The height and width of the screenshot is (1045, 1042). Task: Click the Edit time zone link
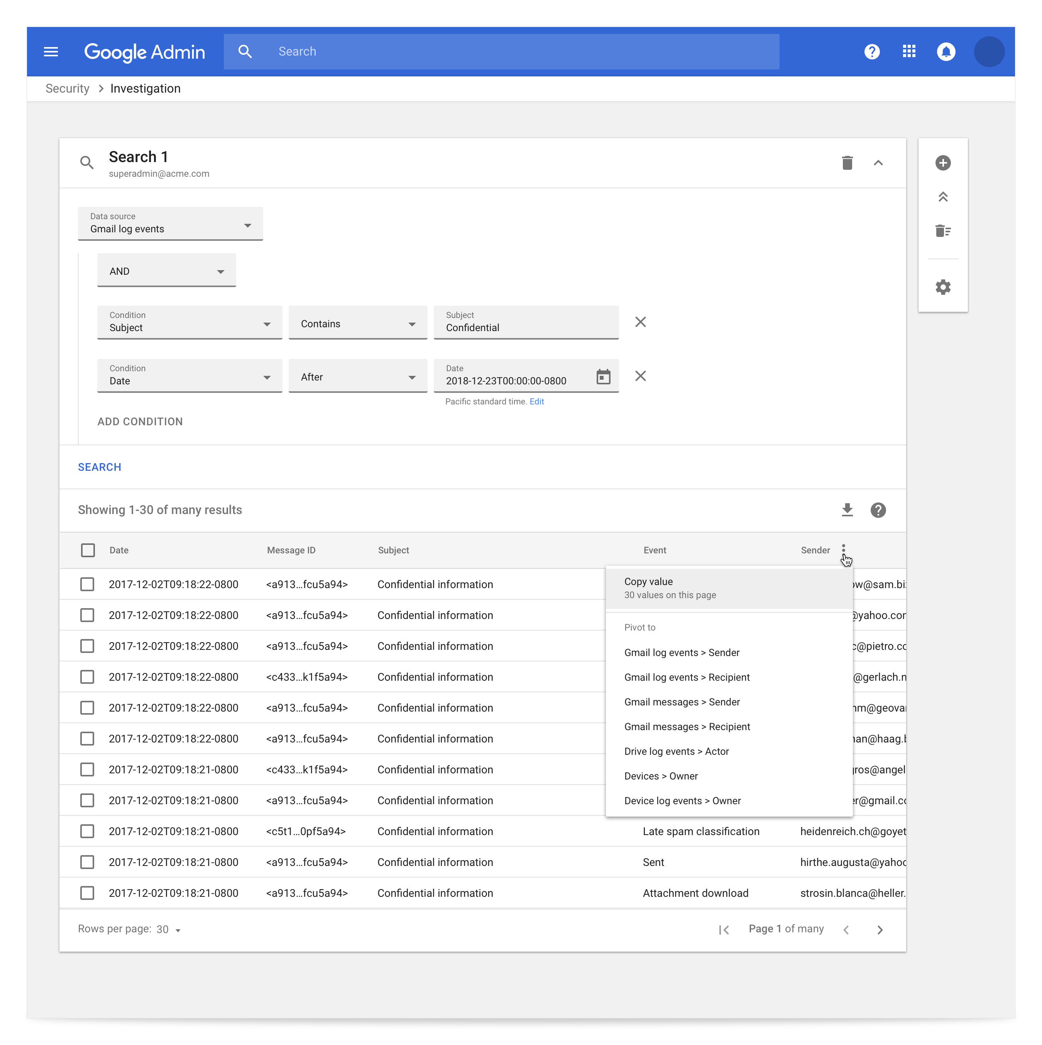coord(537,401)
